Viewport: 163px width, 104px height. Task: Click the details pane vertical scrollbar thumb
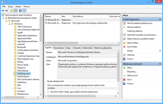click(118, 67)
